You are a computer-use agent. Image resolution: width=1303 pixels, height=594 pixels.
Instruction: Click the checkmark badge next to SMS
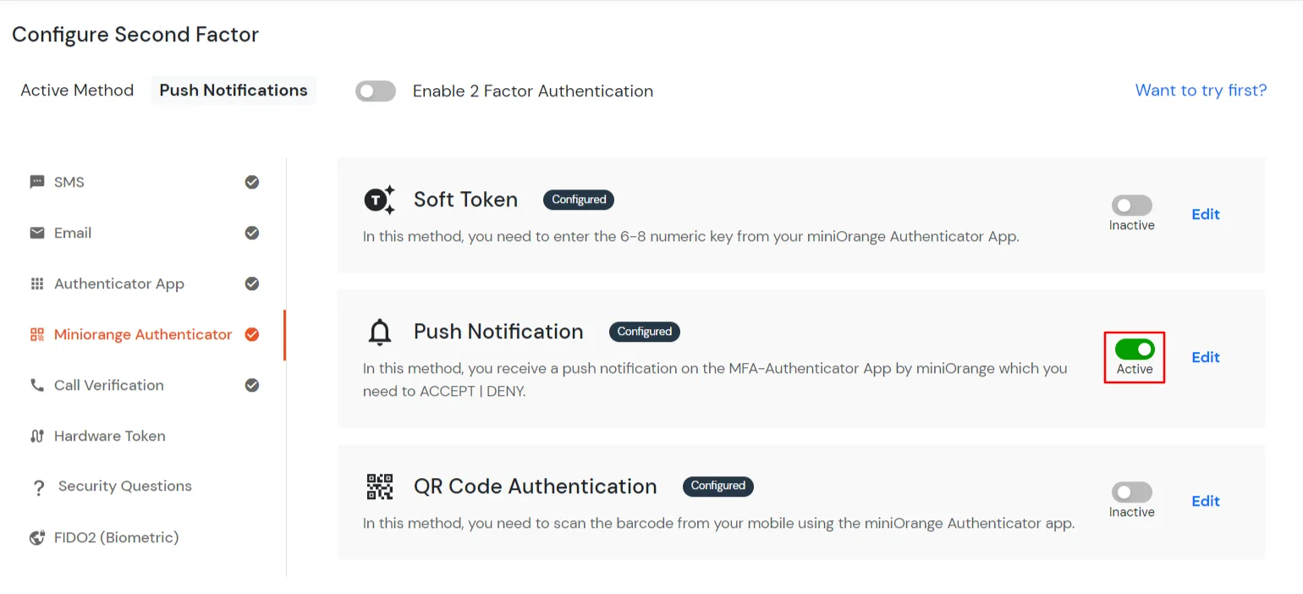(x=251, y=181)
